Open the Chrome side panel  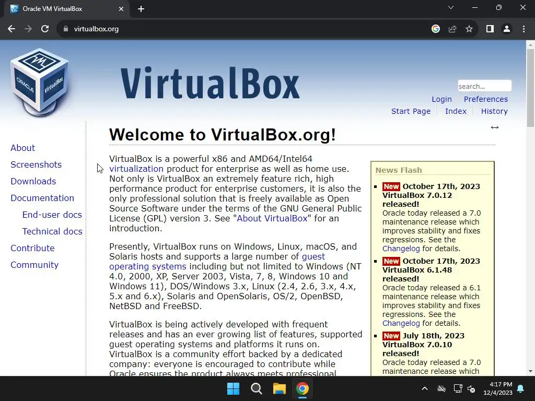tap(490, 29)
